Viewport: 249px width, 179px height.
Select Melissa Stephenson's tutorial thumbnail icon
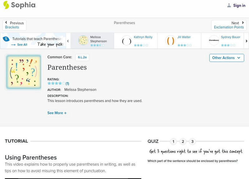pos(83,40)
